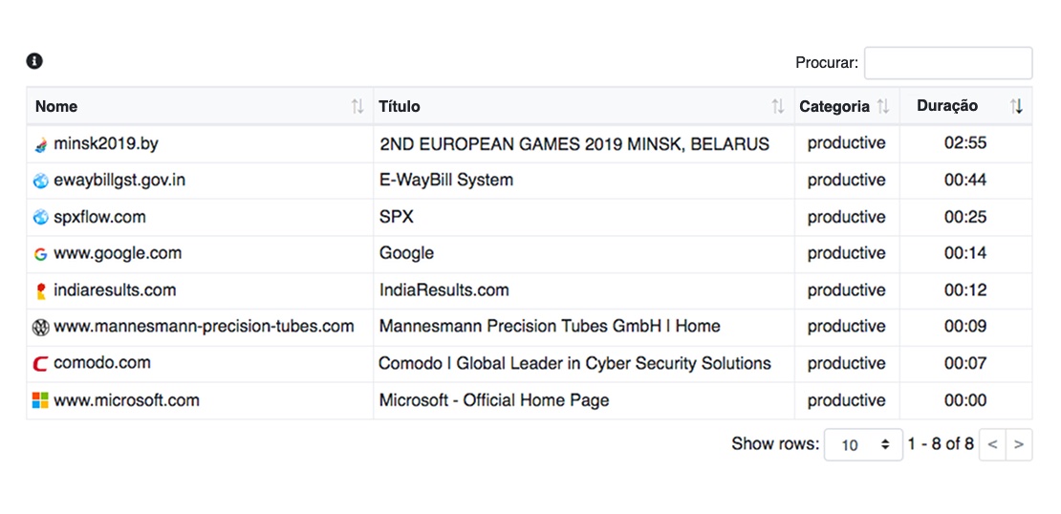Click the minsk2019.by site favicon
The height and width of the screenshot is (514, 1061).
click(x=40, y=144)
